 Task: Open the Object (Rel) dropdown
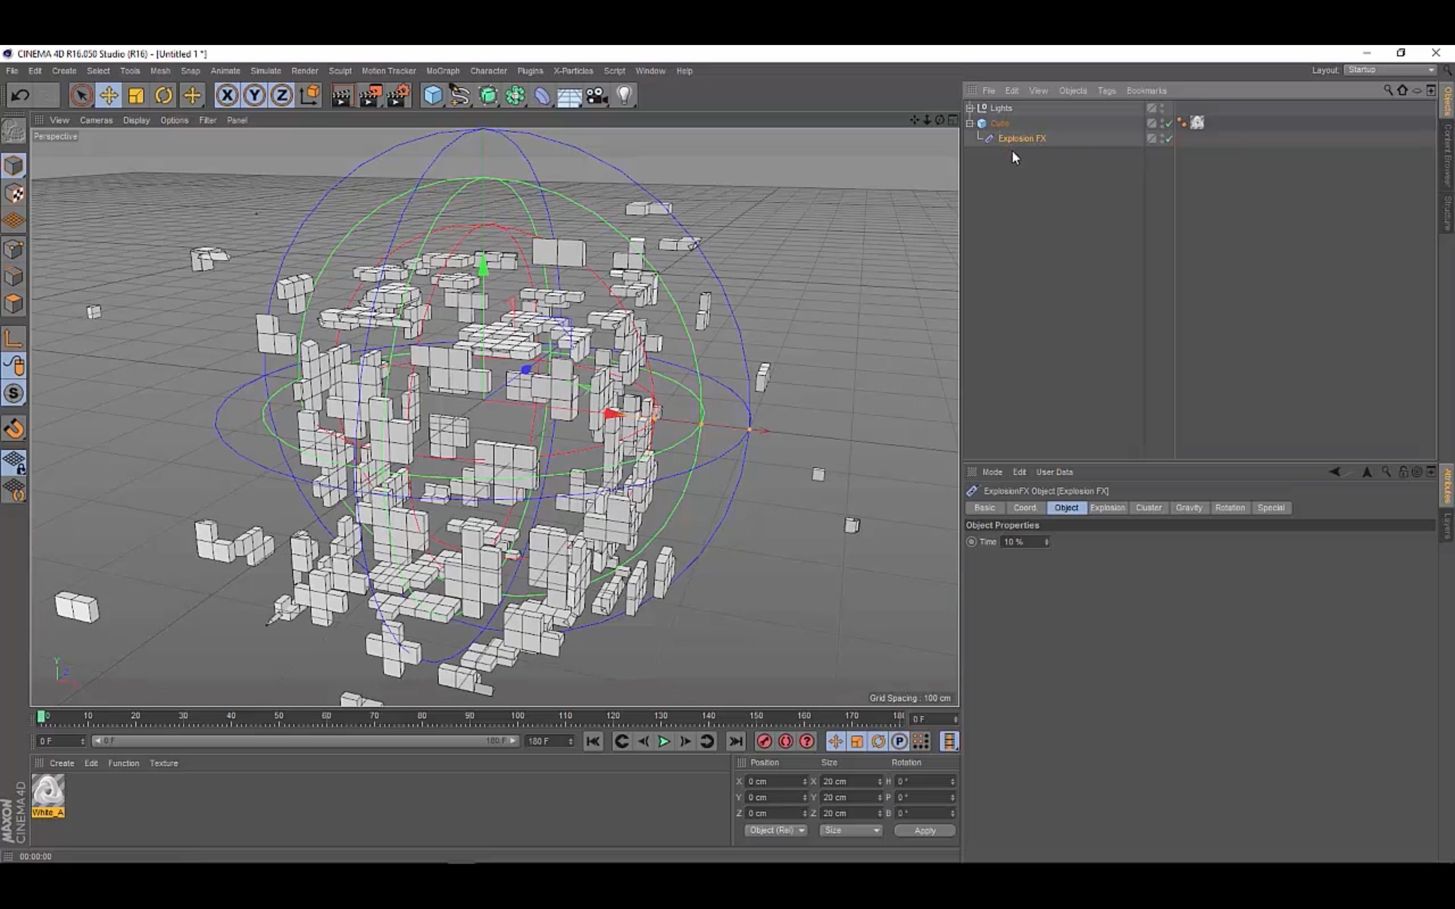point(776,830)
